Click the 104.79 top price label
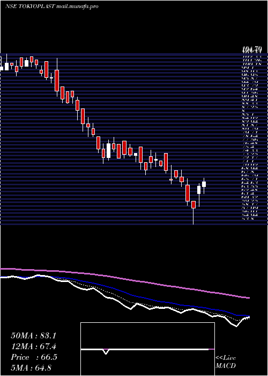 (252, 49)
